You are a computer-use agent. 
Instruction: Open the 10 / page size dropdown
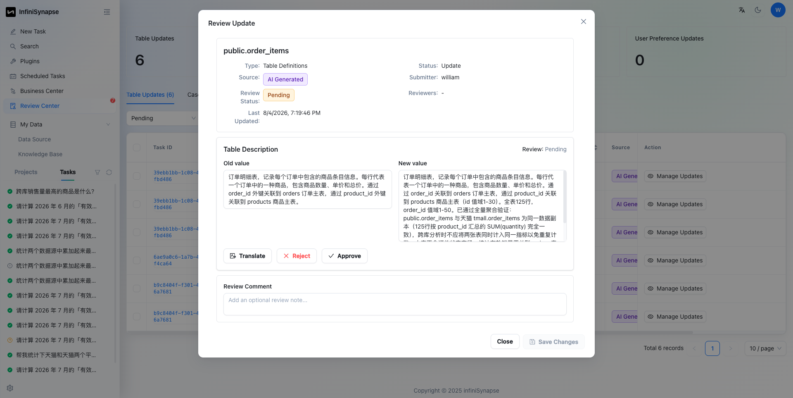pyautogui.click(x=765, y=348)
